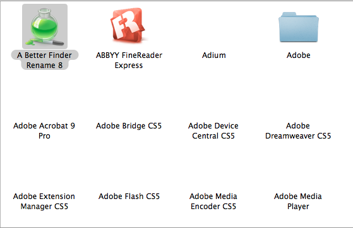The width and height of the screenshot is (353, 228).
Task: Select the Adium application label
Action: pos(214,55)
